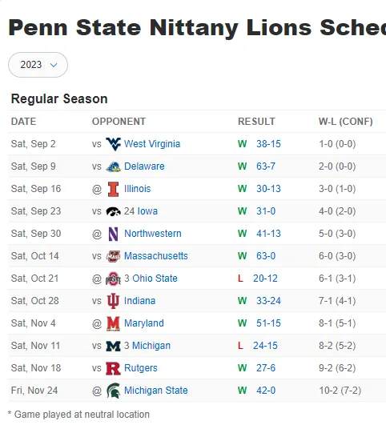The width and height of the screenshot is (386, 425).
Task: Open the Michigan team page link
Action: pos(151,346)
